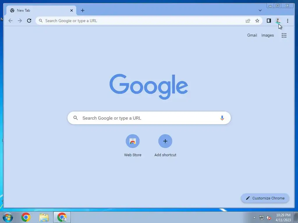This screenshot has width=298, height=223.
Task: Select the New Tab tab
Action: point(41,10)
